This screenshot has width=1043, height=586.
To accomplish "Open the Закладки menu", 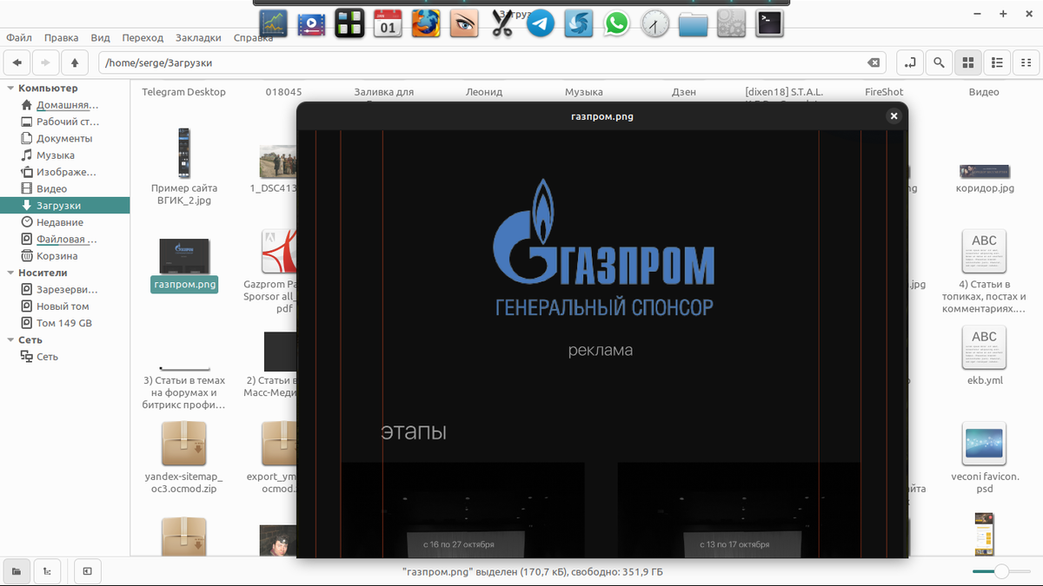I will [198, 38].
